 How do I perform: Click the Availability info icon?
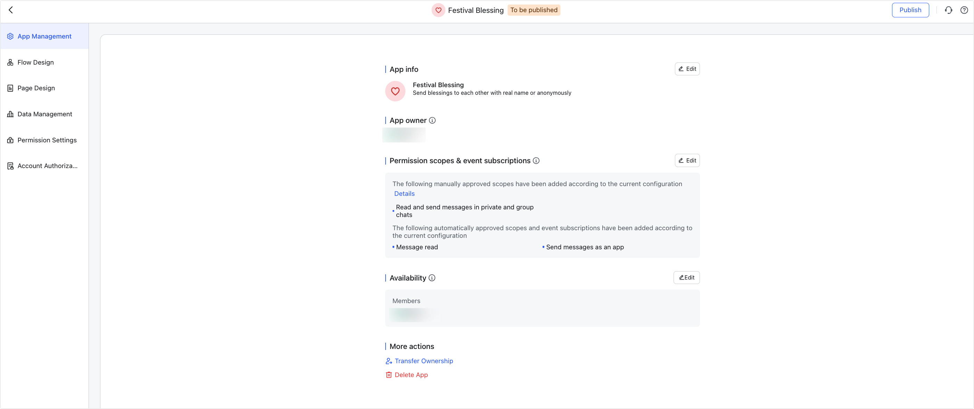(432, 278)
